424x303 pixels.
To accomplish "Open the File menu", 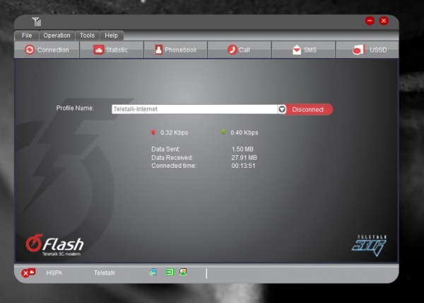I will click(27, 35).
